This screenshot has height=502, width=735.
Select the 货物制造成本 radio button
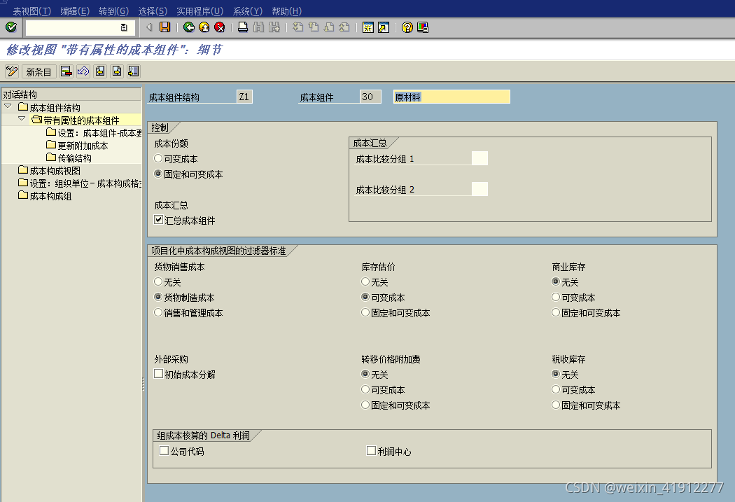(x=158, y=297)
